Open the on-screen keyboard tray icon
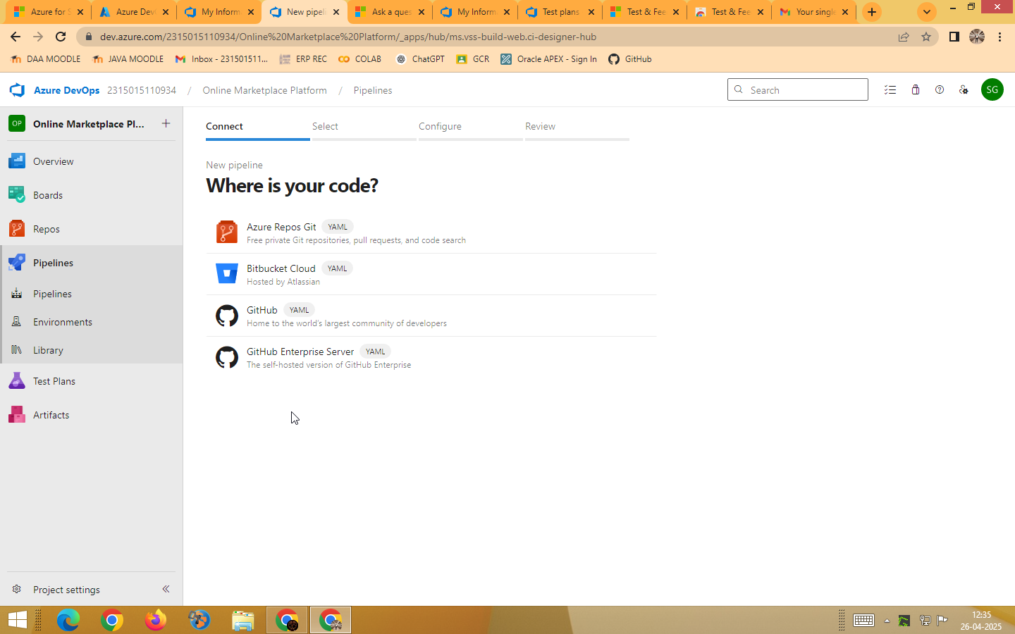1015x634 pixels. click(863, 621)
